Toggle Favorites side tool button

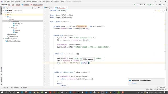coord(1,81)
